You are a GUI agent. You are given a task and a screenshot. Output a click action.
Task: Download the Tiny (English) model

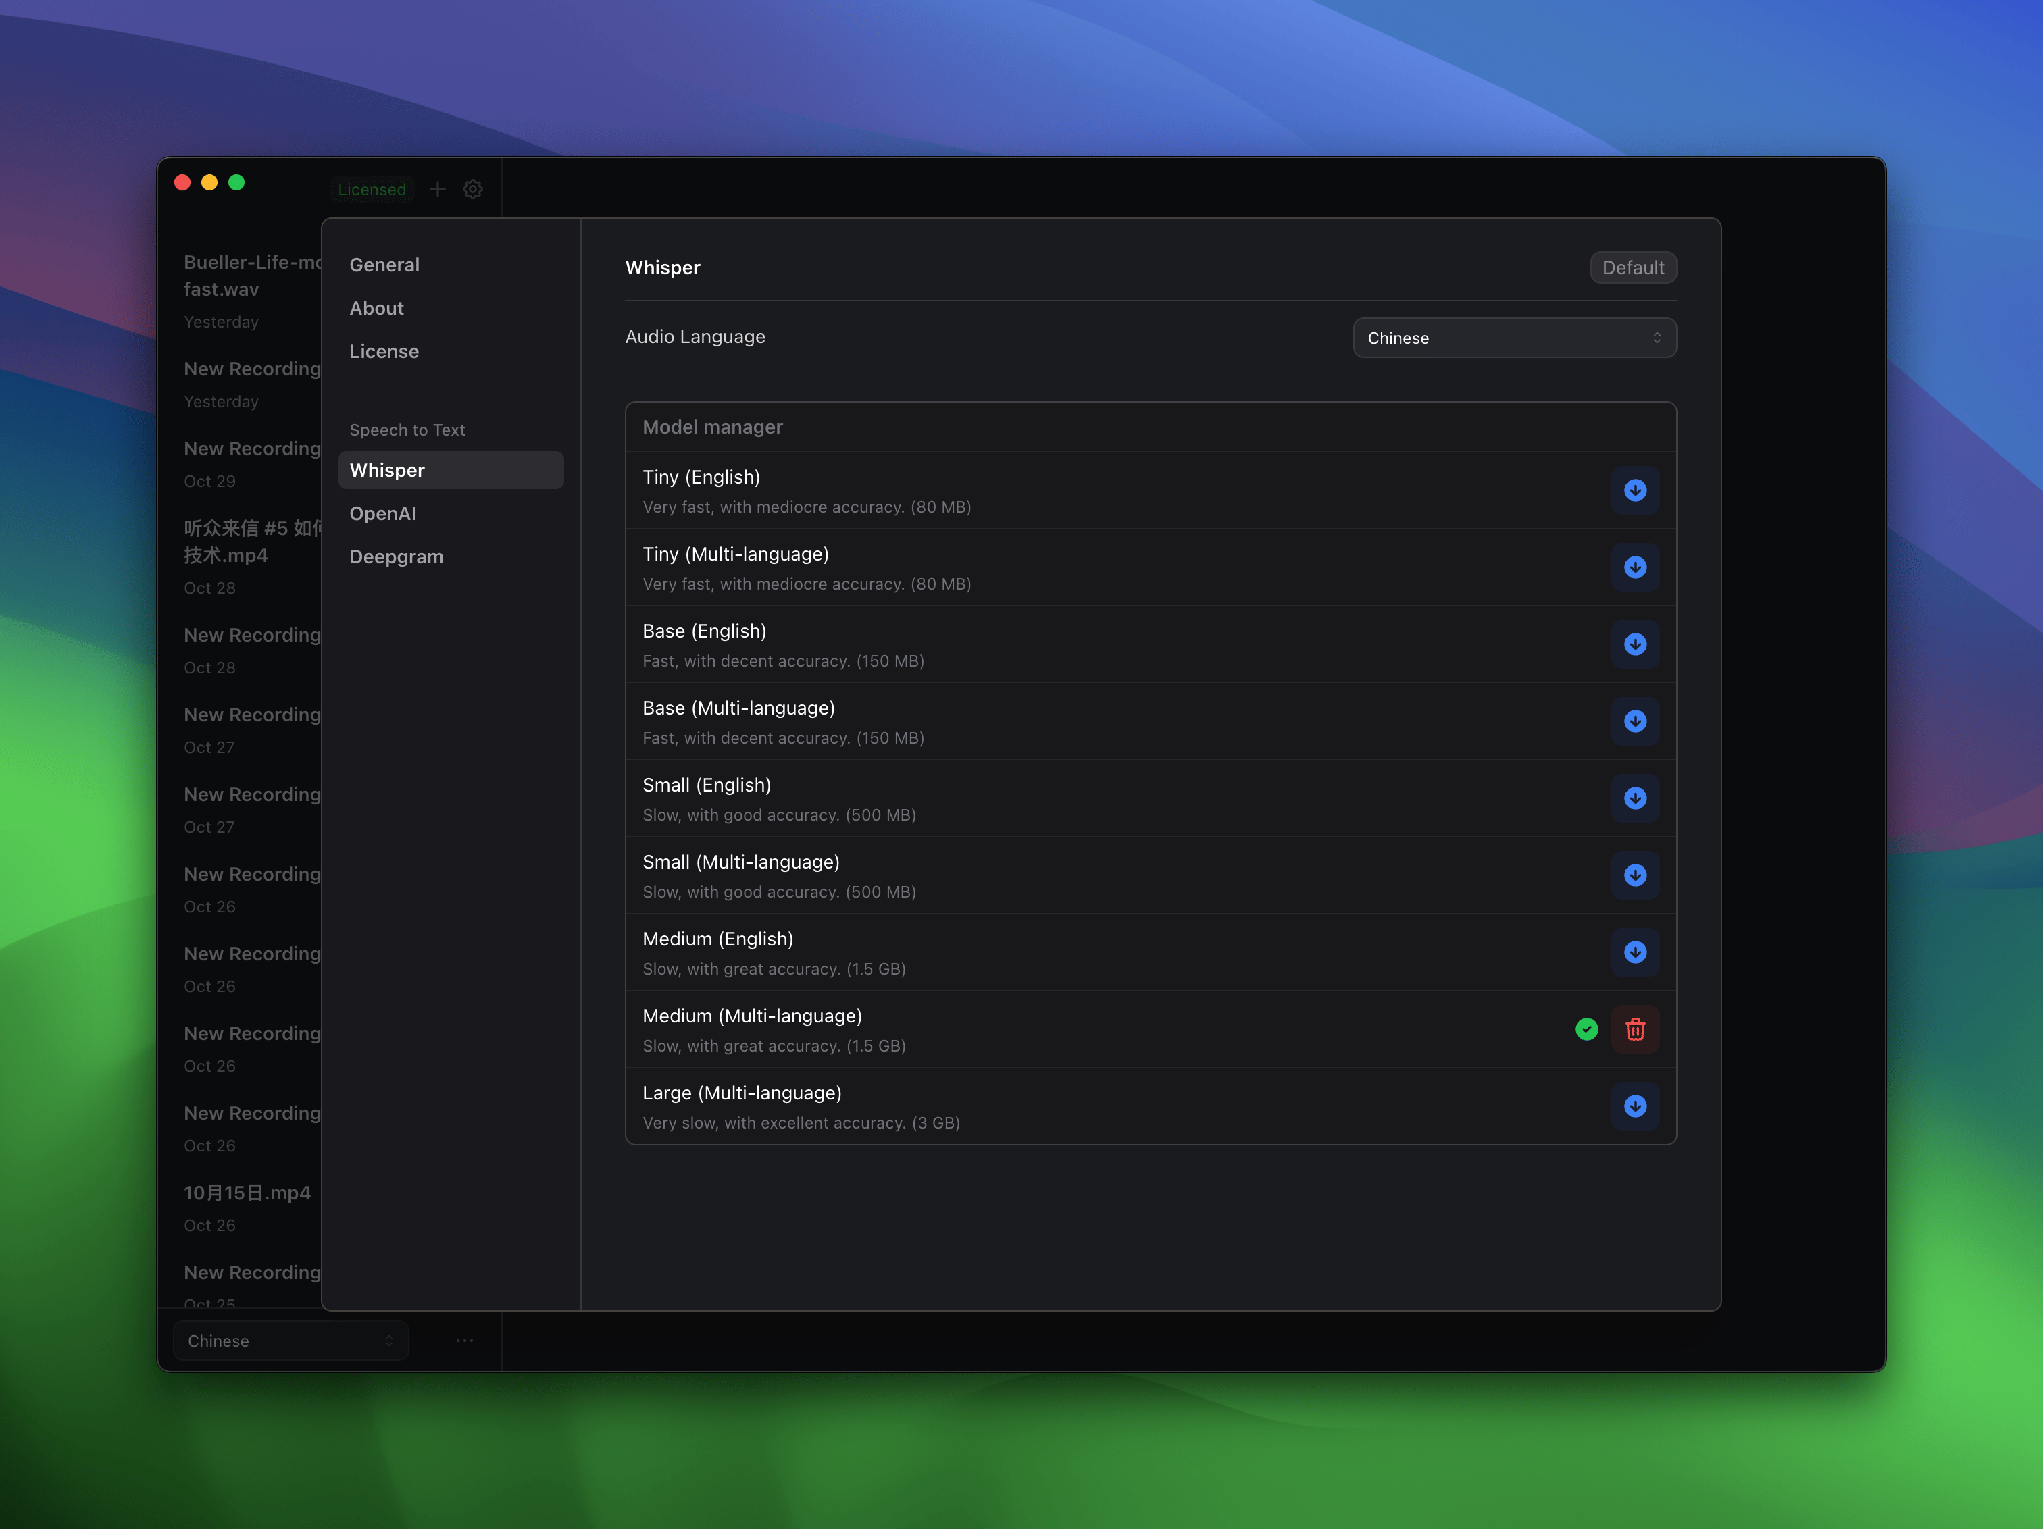pyautogui.click(x=1635, y=490)
